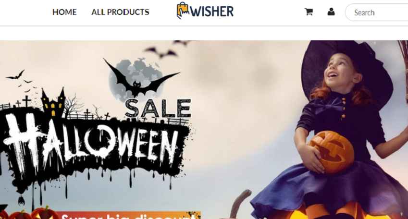This screenshot has height=219, width=408.
Task: Click the user account icon
Action: coord(331,12)
